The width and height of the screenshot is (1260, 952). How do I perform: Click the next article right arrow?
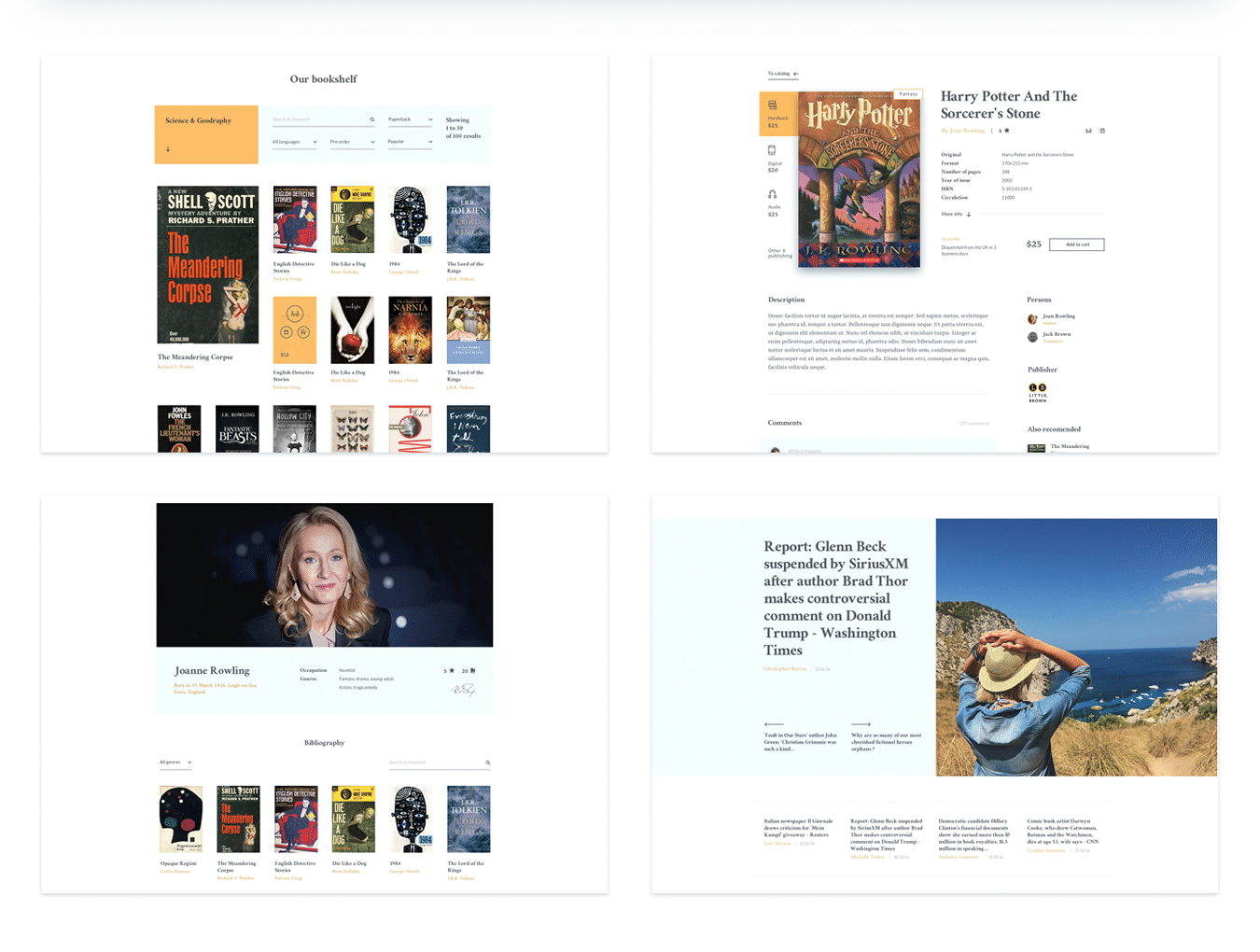coord(861,724)
